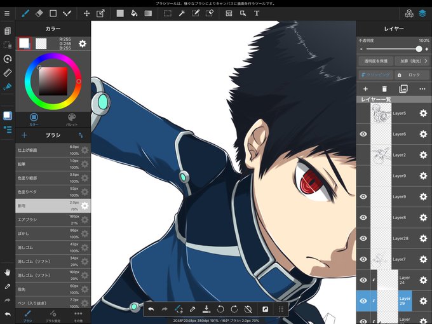Select the Bucket fill tool
This screenshot has height=324, width=432.
point(134,13)
